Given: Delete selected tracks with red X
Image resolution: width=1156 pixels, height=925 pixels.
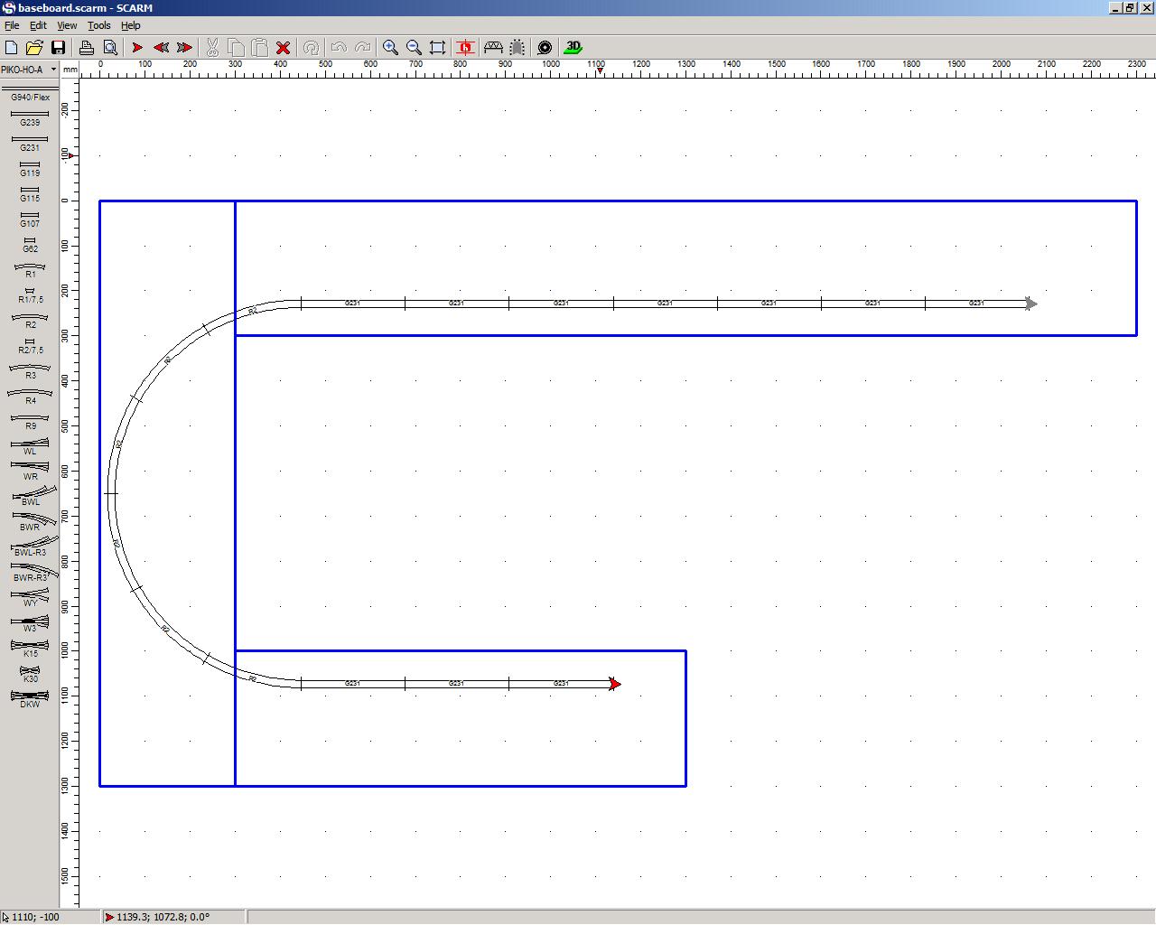Looking at the screenshot, I should [282, 47].
